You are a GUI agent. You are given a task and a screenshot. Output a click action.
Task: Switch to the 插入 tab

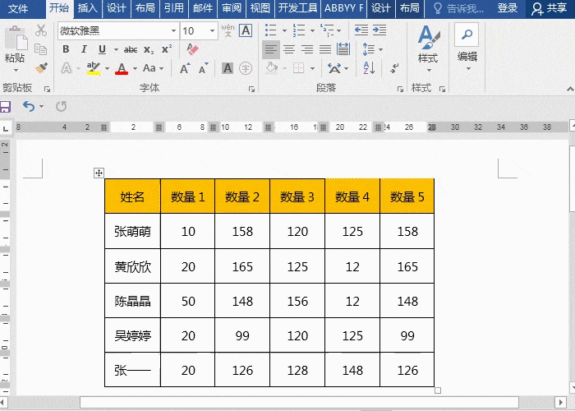click(87, 8)
